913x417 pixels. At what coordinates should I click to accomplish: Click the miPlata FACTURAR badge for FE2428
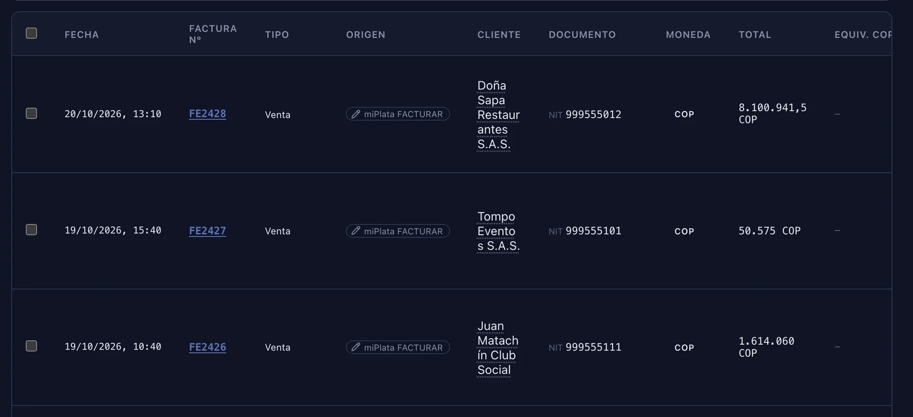tap(398, 114)
